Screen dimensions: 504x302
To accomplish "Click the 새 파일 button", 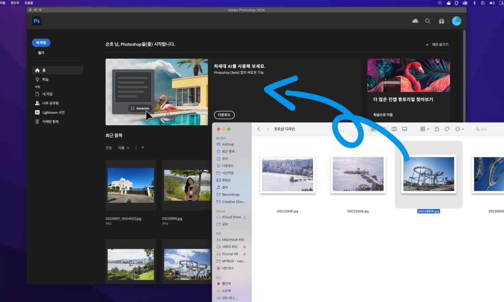I will (41, 42).
